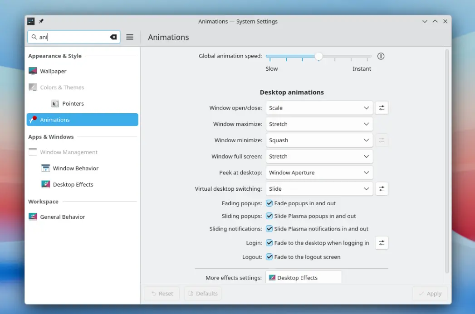Toggle Slide Plasma notifications in and out
The width and height of the screenshot is (475, 314).
(x=269, y=229)
